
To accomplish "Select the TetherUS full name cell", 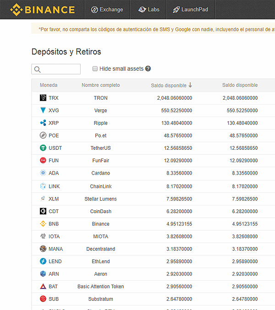I will (x=101, y=148).
